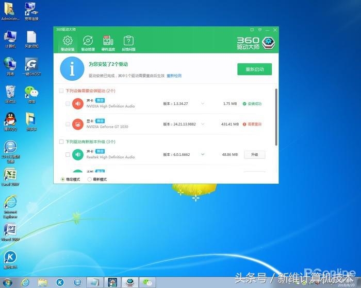Click the green sound card icon for Realtek audio
This screenshot has width=361, height=288.
tap(78, 155)
